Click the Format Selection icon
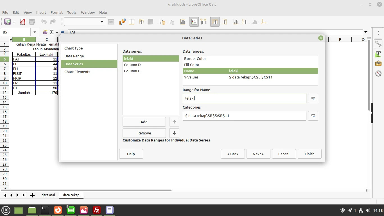 coord(111,22)
